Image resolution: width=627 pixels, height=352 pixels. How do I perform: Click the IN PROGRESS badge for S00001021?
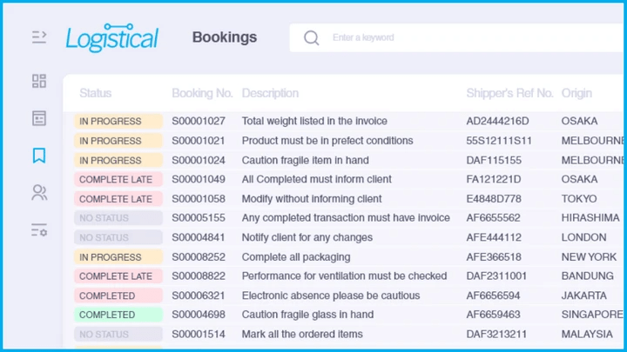pyautogui.click(x=118, y=141)
